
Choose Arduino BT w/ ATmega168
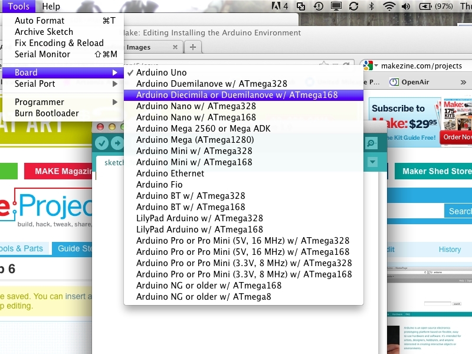244,207
